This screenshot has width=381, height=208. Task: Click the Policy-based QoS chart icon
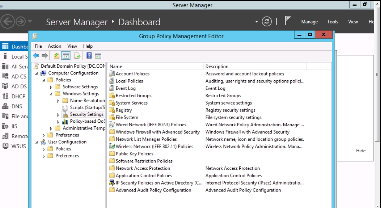[x=65, y=121]
